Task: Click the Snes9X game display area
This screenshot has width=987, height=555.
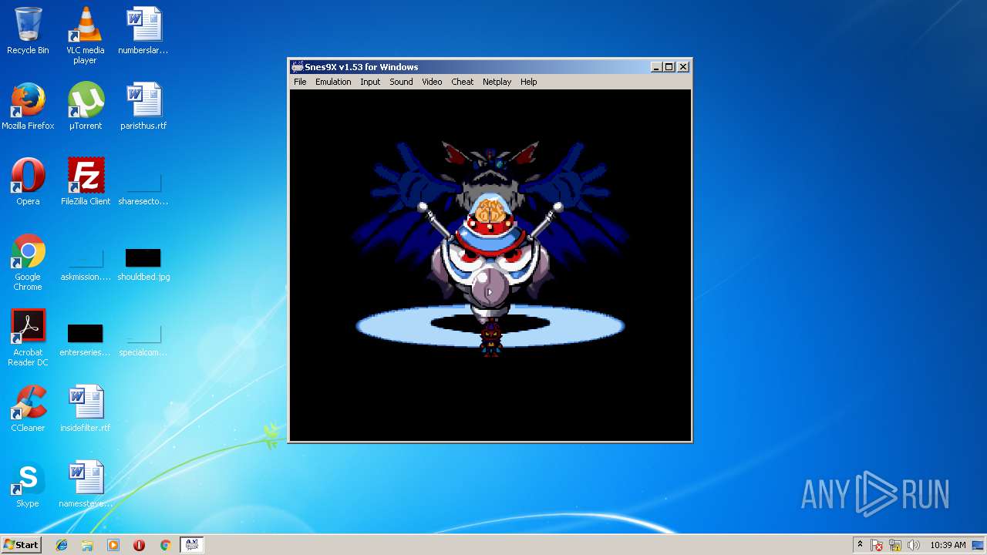Action: pyautogui.click(x=490, y=264)
